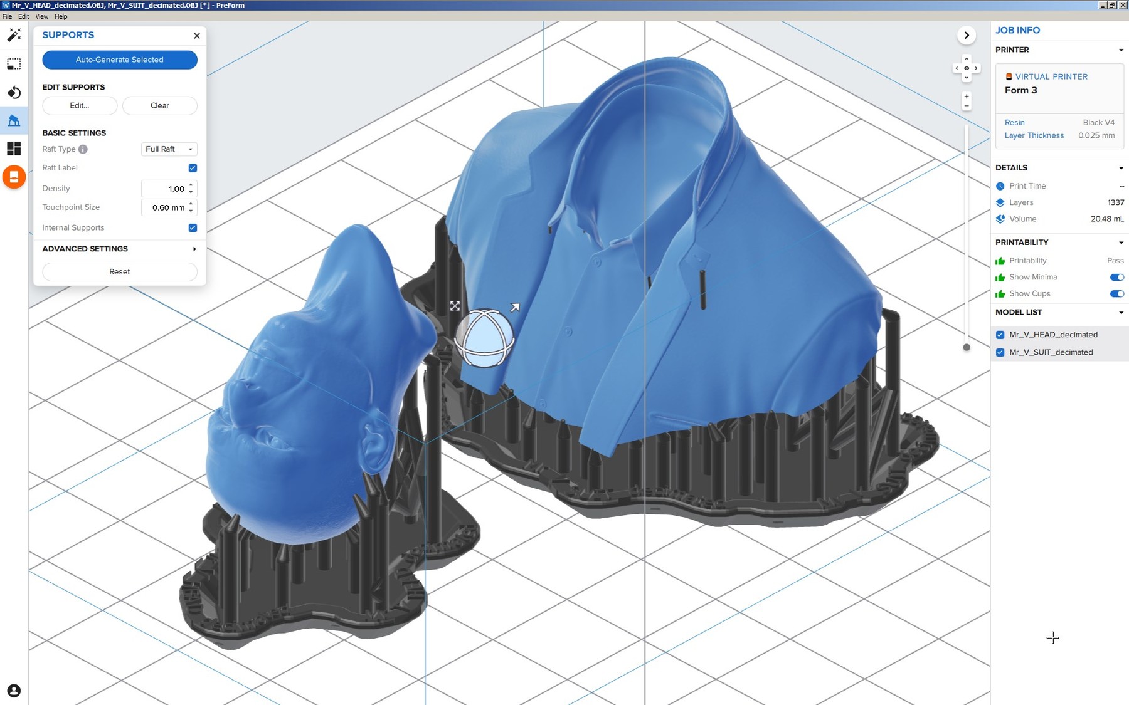Expand Advanced Settings
Screen dimensions: 1129x705
119,249
